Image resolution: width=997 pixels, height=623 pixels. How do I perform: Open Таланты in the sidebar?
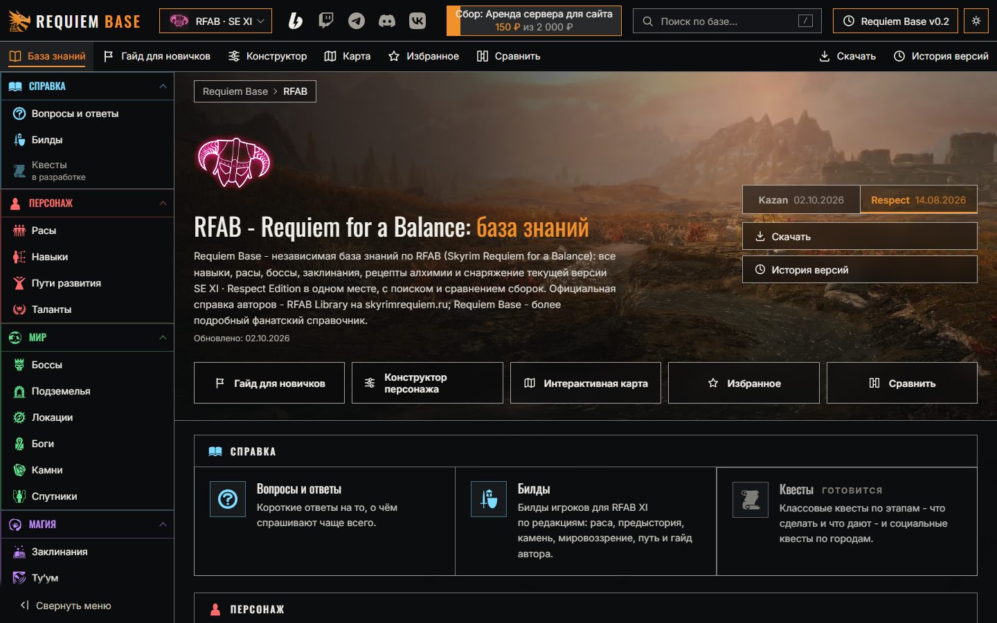coord(87,309)
